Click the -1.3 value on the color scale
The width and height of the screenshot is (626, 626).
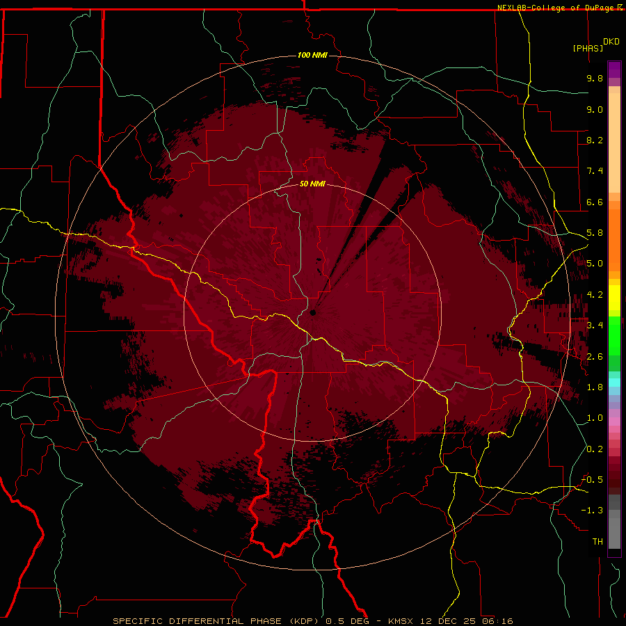592,511
